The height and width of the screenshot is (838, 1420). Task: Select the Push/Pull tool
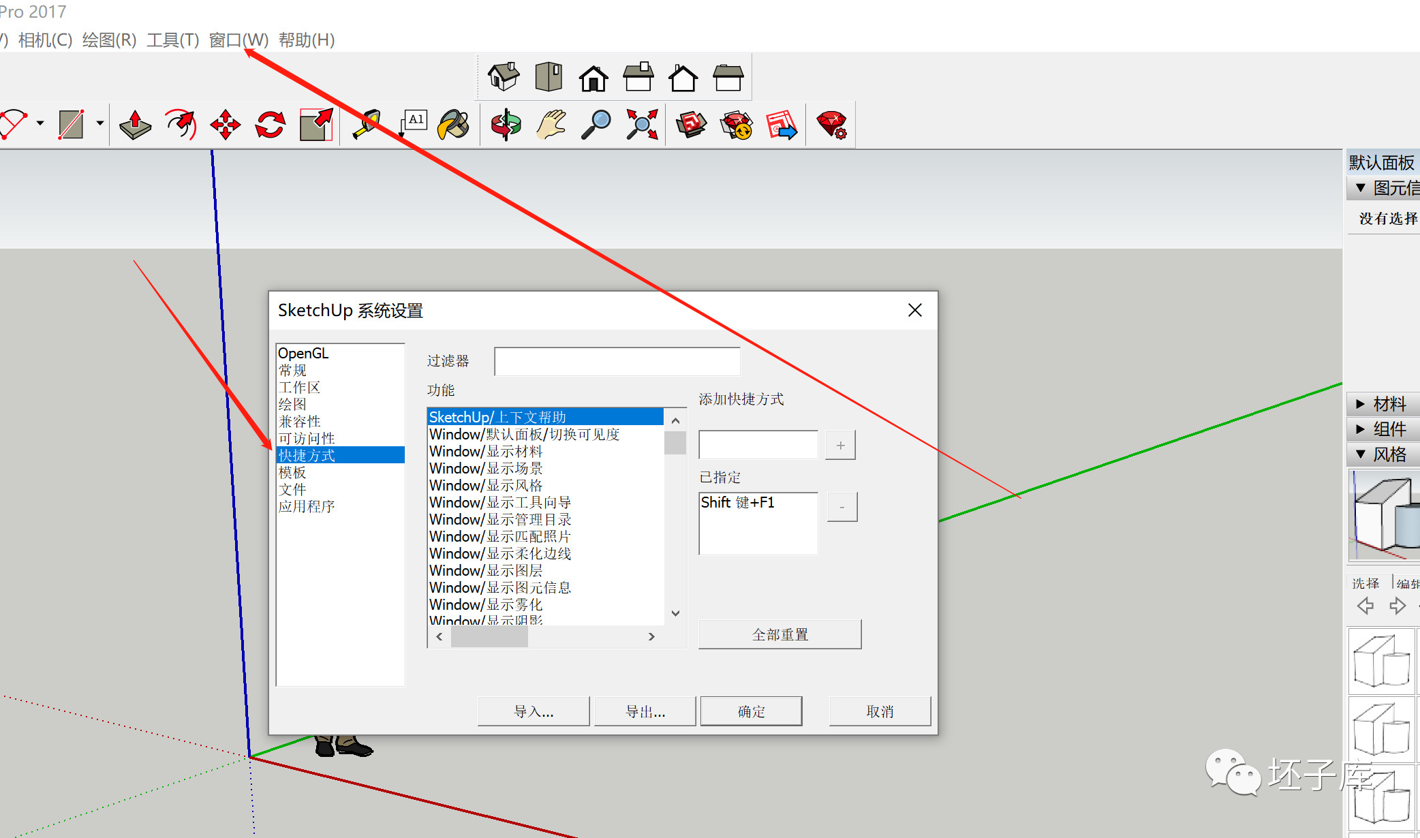point(135,125)
